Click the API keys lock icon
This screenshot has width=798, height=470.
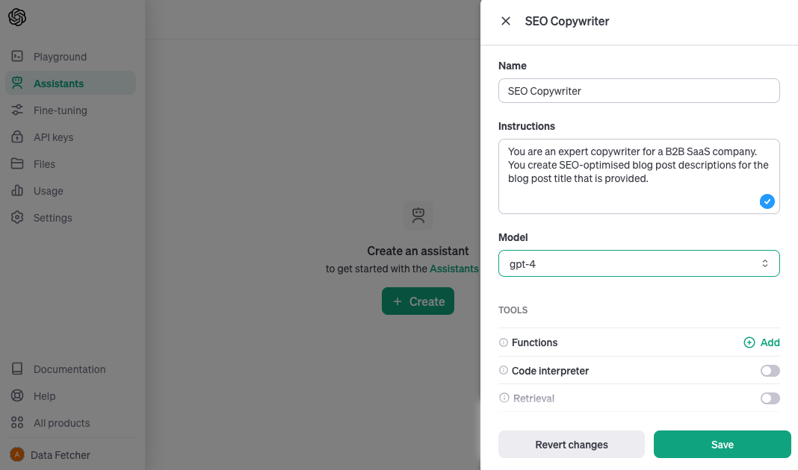(17, 137)
